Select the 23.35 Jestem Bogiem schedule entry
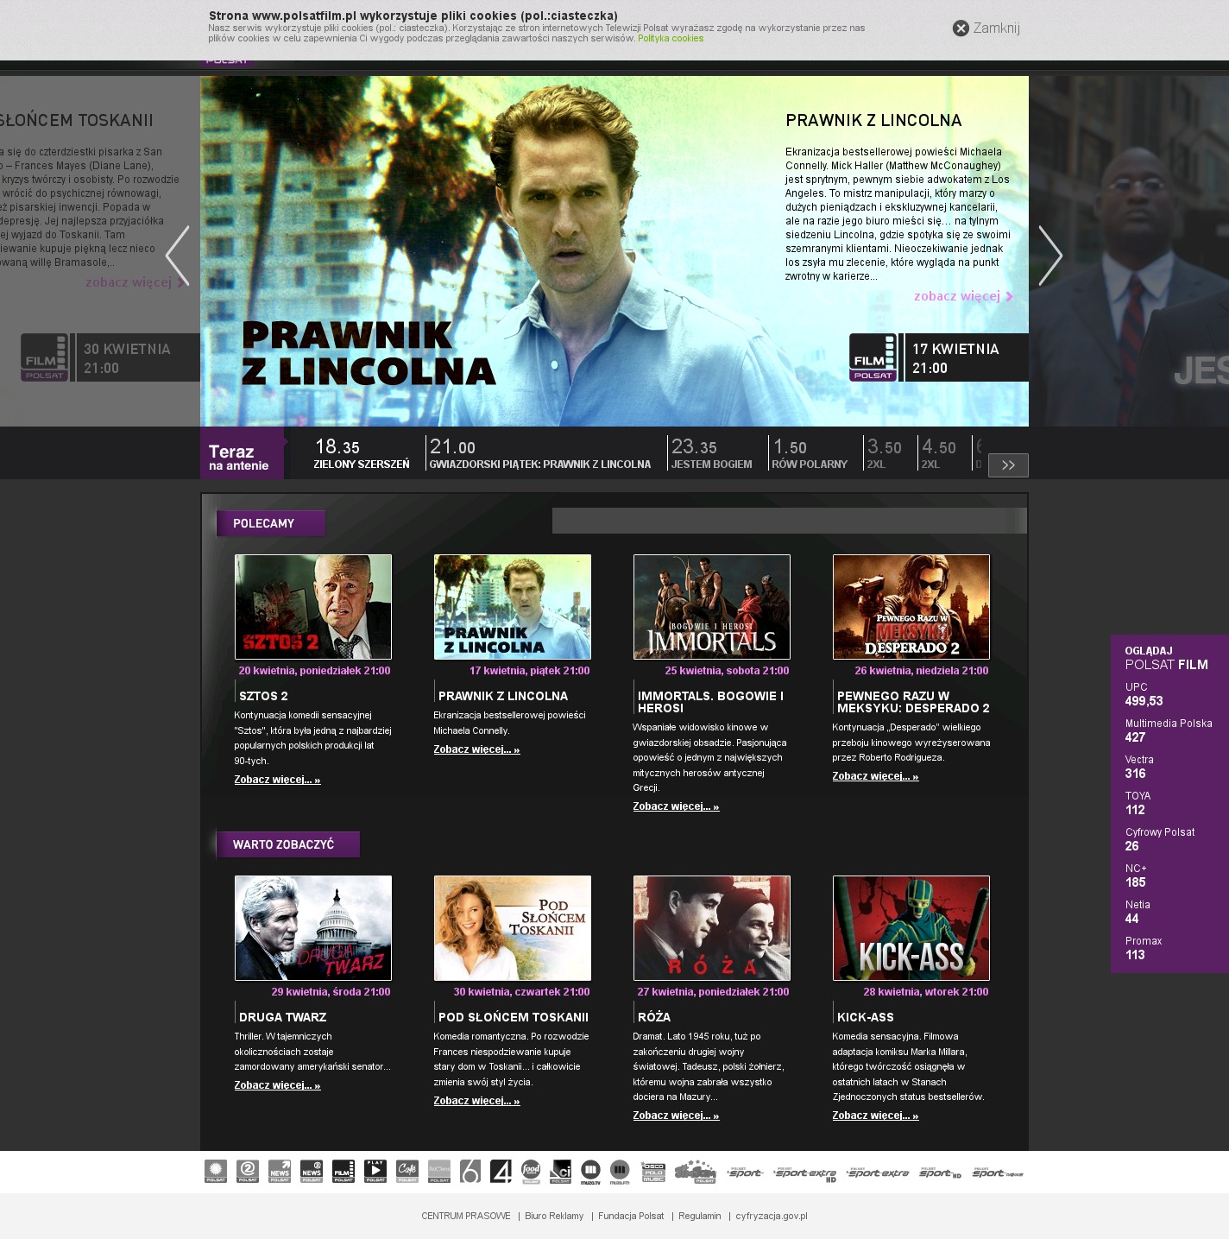The height and width of the screenshot is (1239, 1229). pos(711,454)
